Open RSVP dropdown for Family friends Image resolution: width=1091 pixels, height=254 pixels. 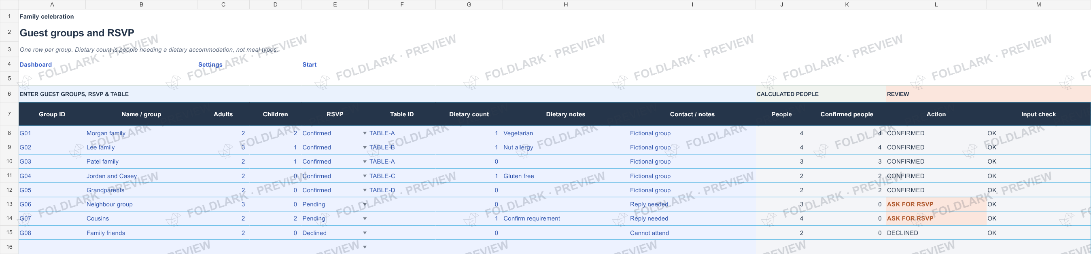point(365,233)
